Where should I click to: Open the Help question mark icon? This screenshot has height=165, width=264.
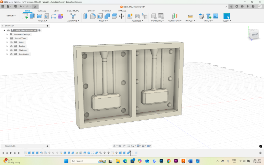[x=253, y=7]
